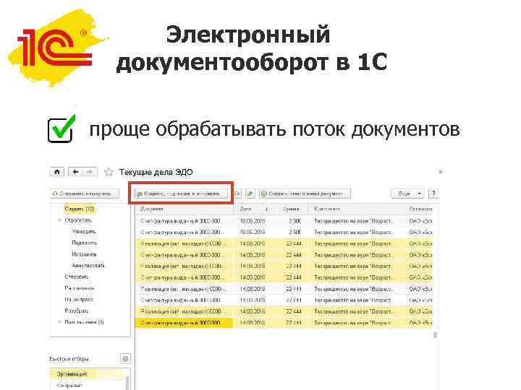
Task: Select the dark-yellow highlighted Счет-фактура выданный row
Action: [284, 323]
